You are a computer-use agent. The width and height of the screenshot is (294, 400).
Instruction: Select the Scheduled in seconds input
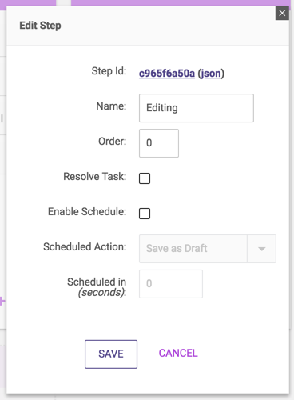click(171, 284)
